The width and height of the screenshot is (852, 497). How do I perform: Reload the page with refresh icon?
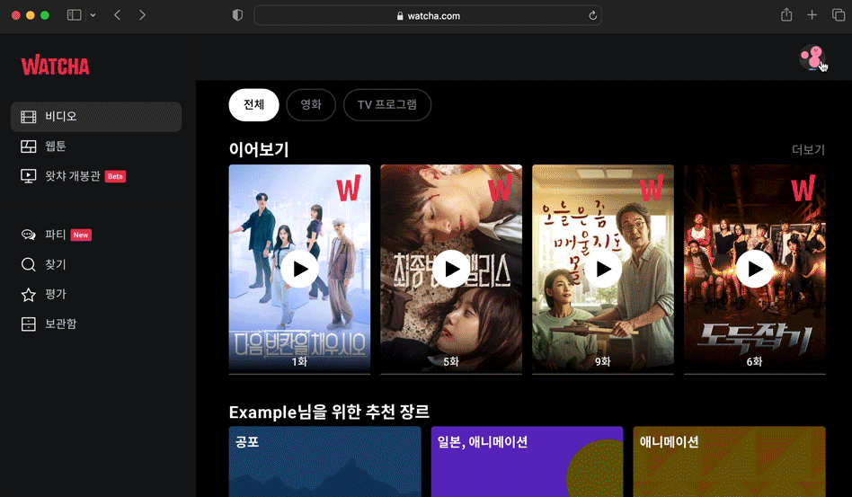pyautogui.click(x=592, y=16)
